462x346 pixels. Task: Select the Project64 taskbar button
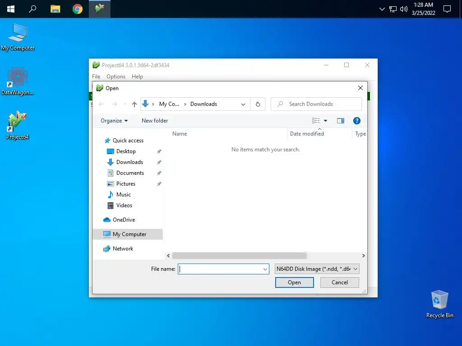point(100,9)
